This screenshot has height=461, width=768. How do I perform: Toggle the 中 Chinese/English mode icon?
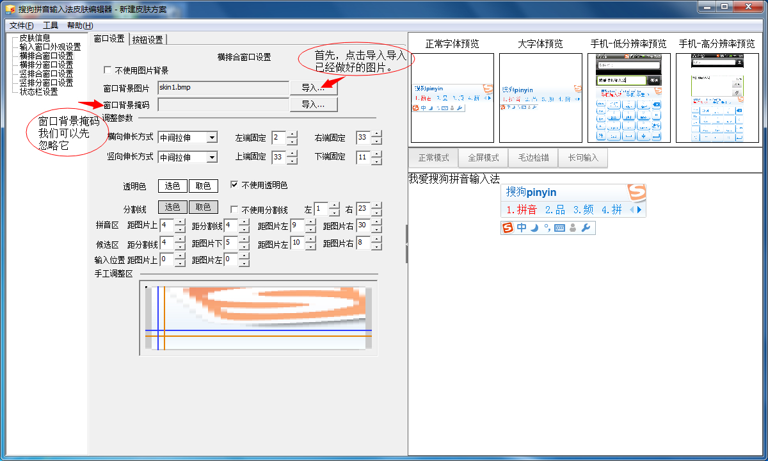tap(522, 228)
